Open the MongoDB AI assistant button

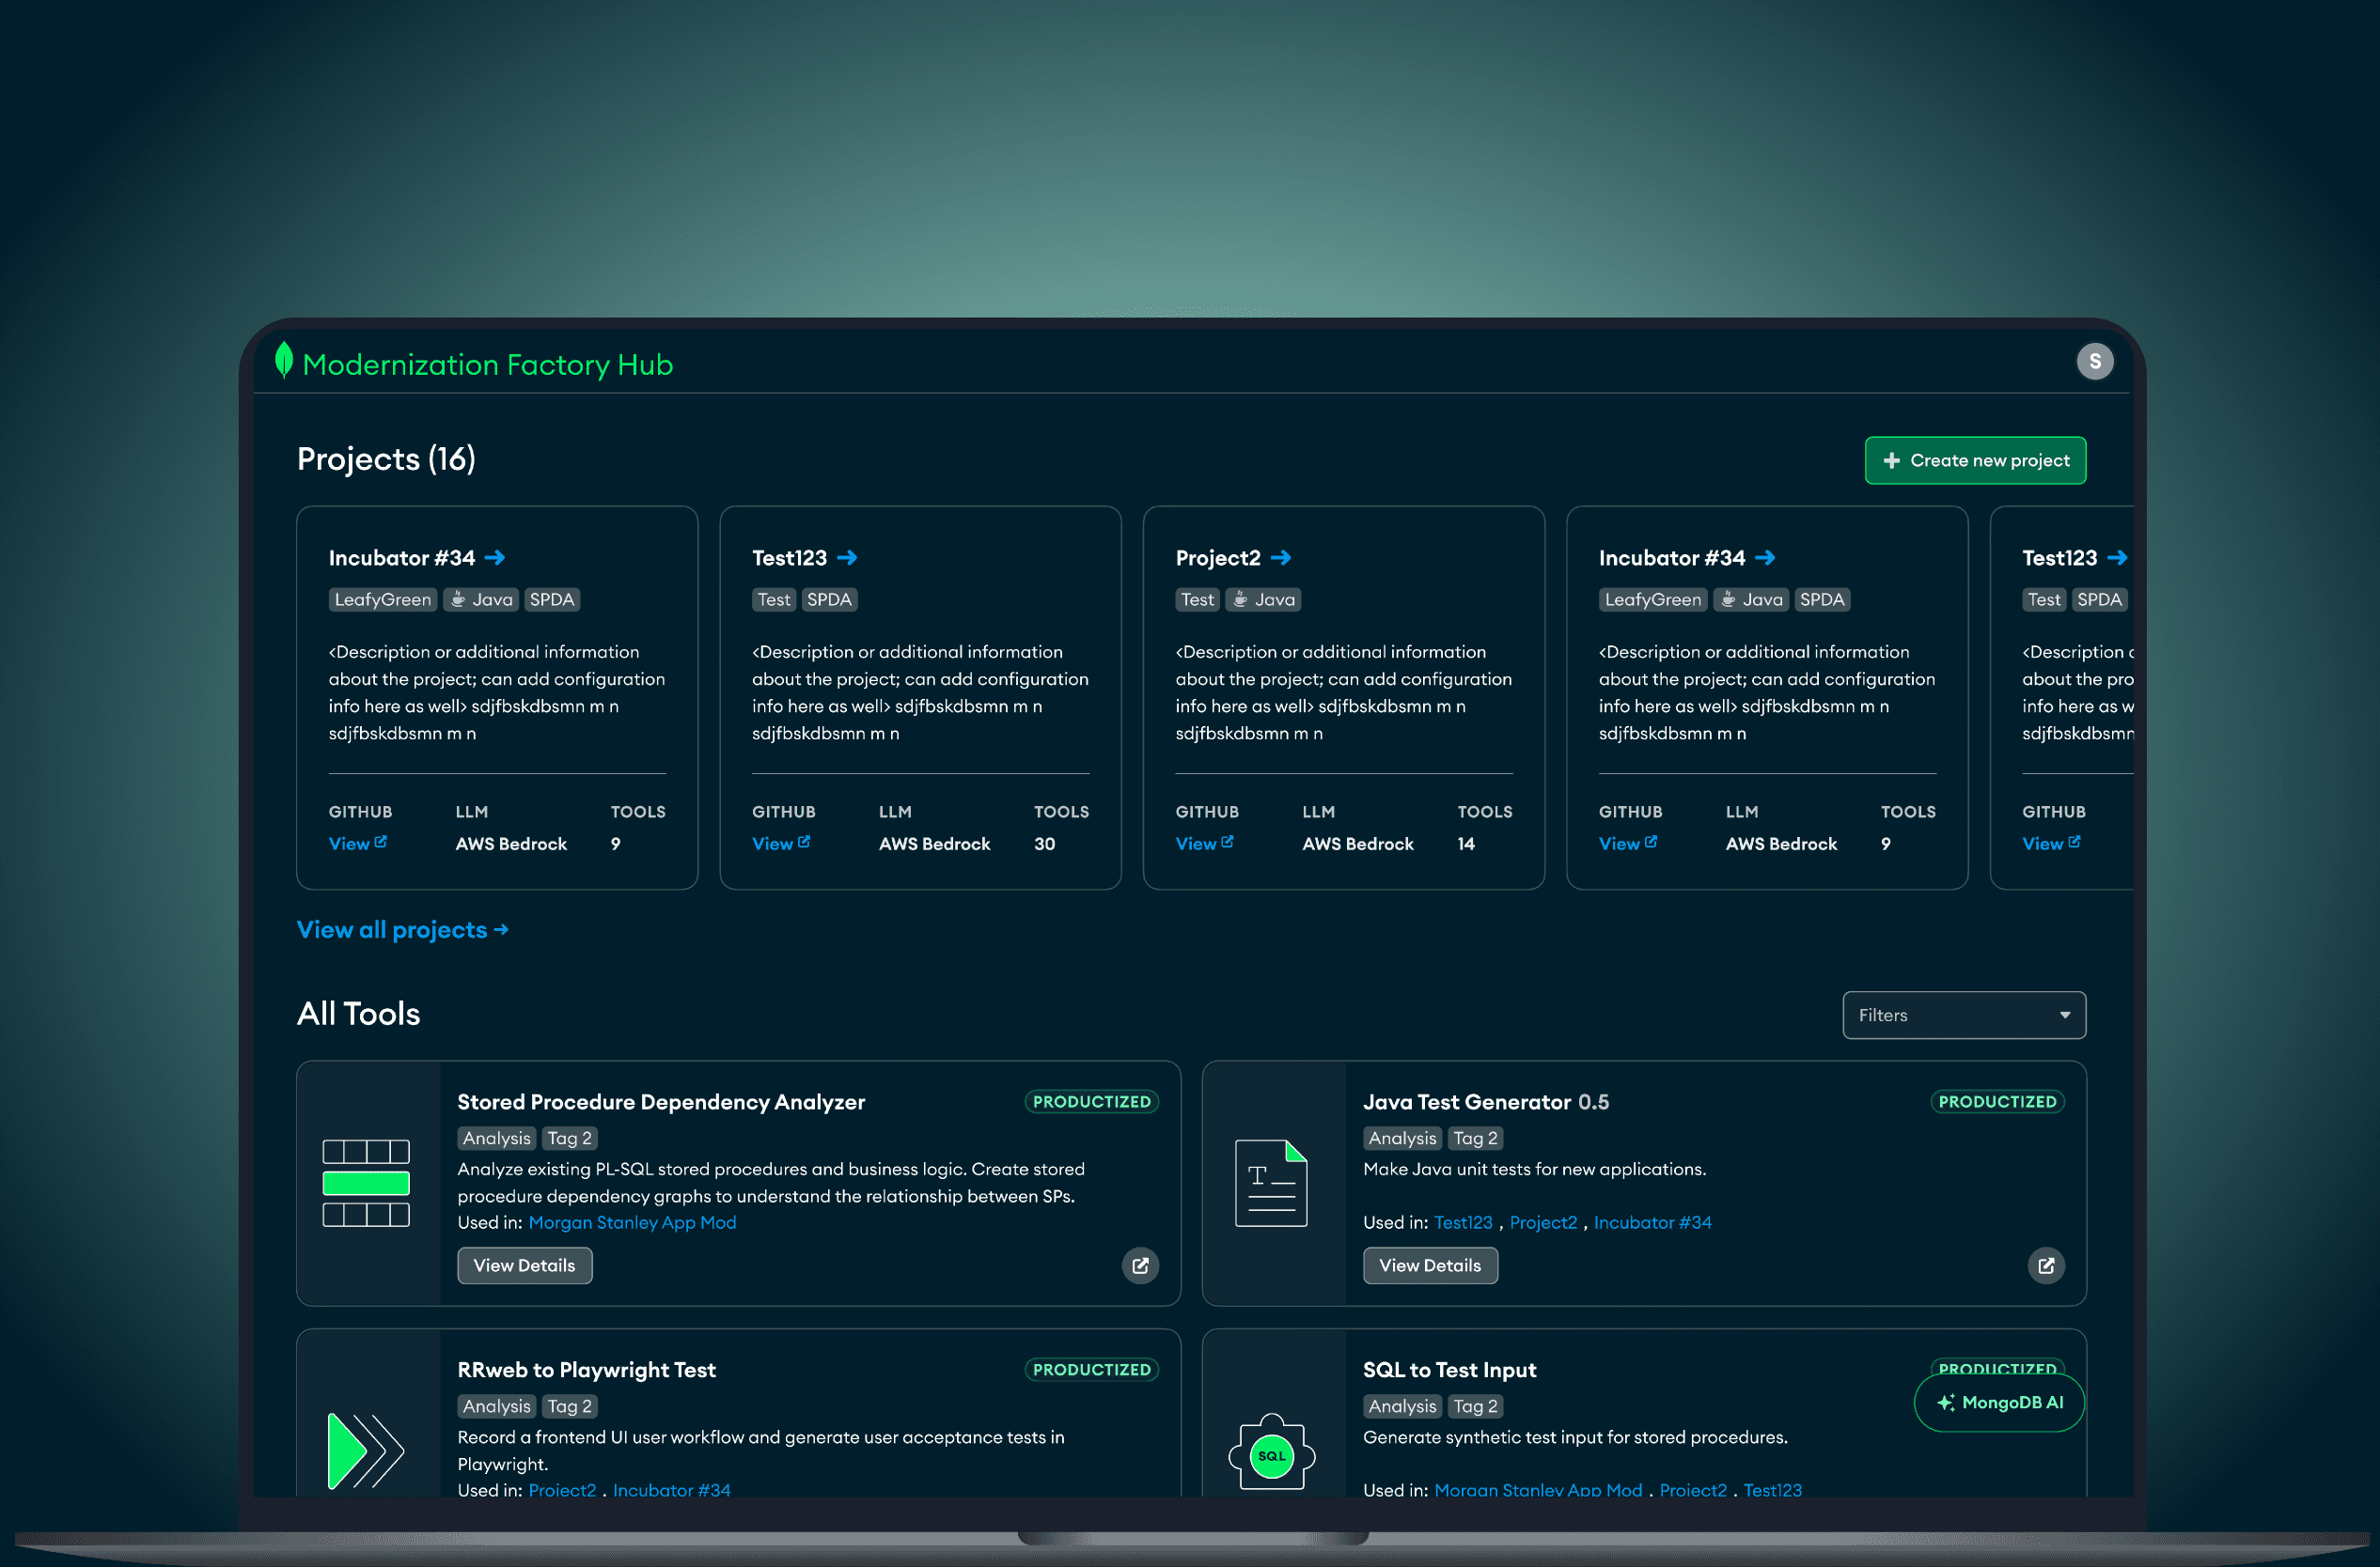pyautogui.click(x=1998, y=1402)
